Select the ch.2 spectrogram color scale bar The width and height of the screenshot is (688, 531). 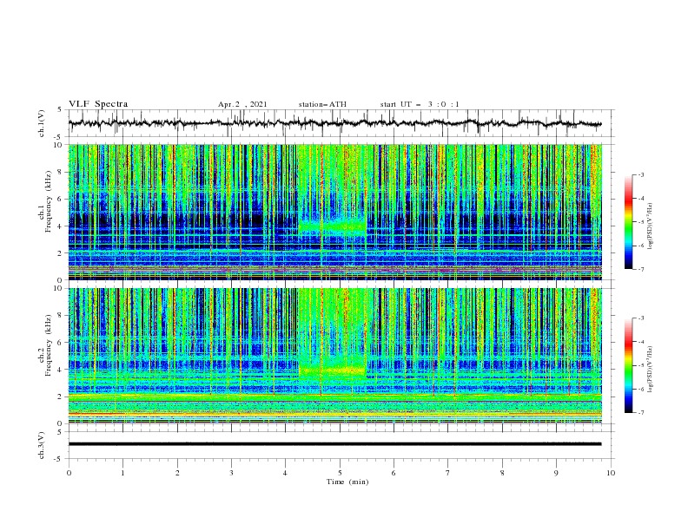628,365
